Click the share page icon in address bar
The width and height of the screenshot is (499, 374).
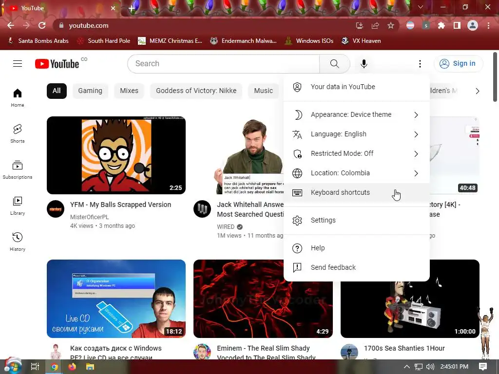point(375,25)
